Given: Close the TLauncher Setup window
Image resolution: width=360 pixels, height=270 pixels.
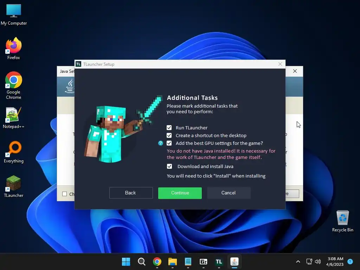Looking at the screenshot, I should click(x=280, y=64).
